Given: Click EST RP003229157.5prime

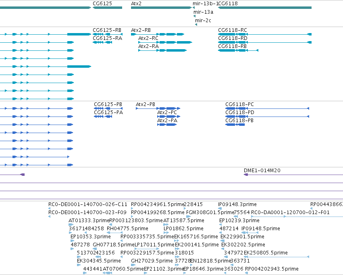Looking at the screenshot, I should (x=147, y=253).
